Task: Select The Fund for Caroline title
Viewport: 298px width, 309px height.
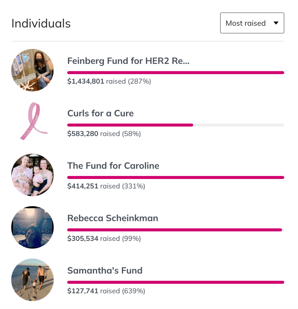Action: click(x=113, y=166)
